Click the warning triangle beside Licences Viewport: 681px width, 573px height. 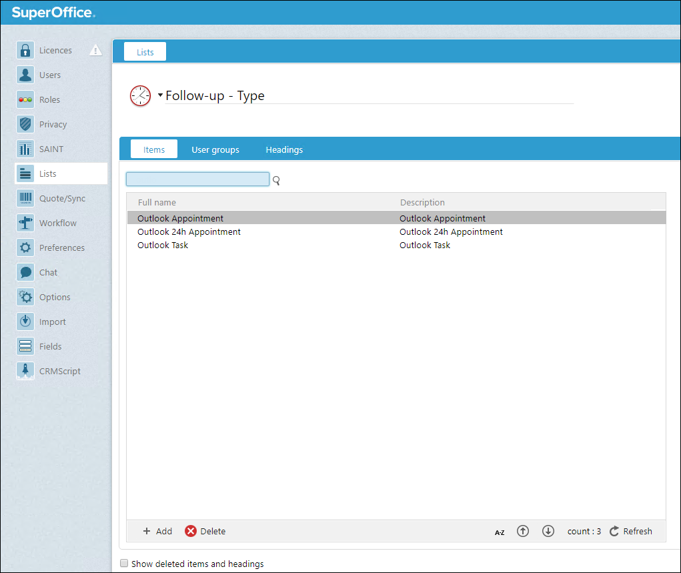pos(95,50)
